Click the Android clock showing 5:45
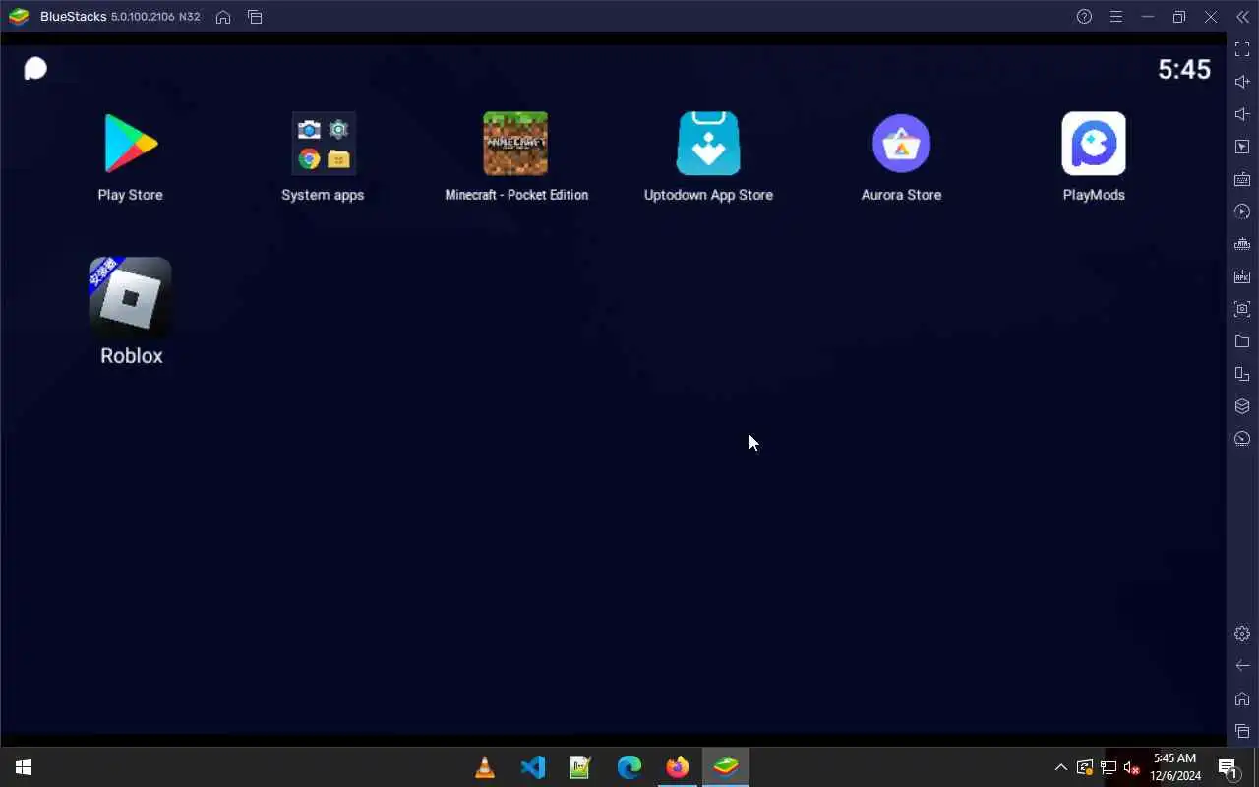Image resolution: width=1259 pixels, height=787 pixels. coord(1184,69)
